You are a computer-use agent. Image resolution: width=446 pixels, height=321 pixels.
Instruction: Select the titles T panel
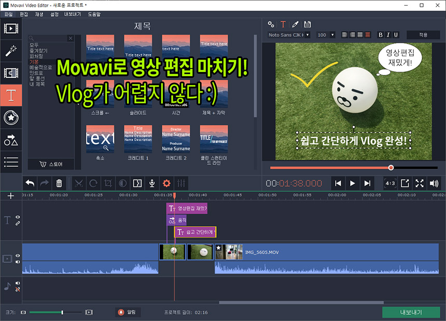coord(11,95)
